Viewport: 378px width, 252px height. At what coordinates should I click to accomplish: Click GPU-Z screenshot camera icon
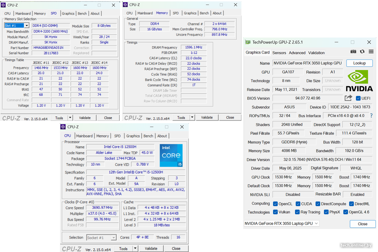(353, 52)
